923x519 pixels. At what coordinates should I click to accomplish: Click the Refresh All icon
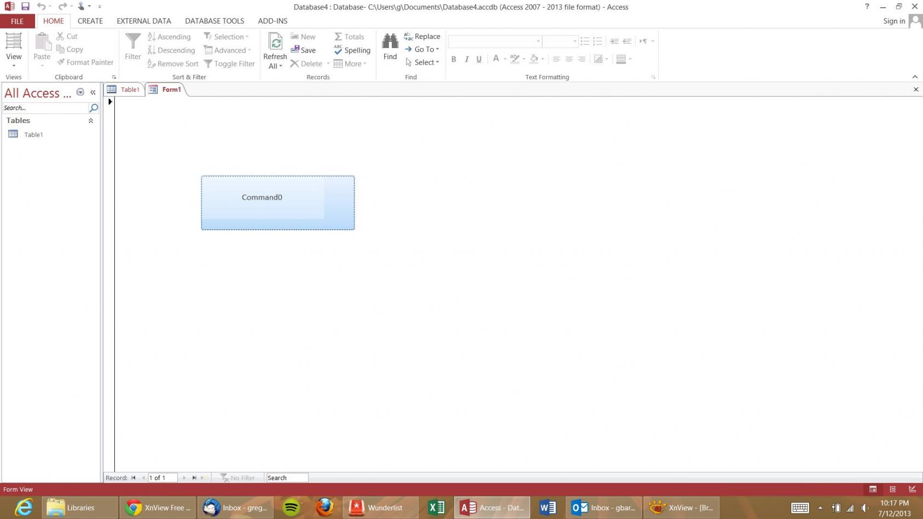pos(275,42)
